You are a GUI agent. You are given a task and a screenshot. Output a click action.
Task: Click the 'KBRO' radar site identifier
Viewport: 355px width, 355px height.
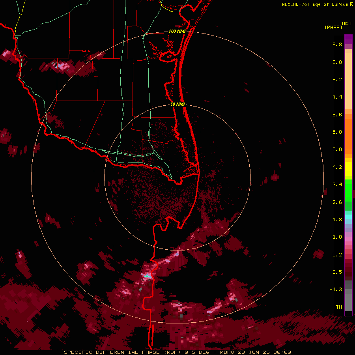pyautogui.click(x=227, y=352)
